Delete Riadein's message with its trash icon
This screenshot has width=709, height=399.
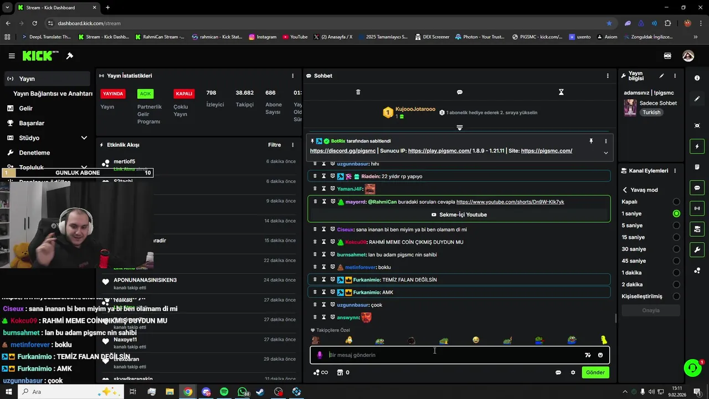pos(315,176)
